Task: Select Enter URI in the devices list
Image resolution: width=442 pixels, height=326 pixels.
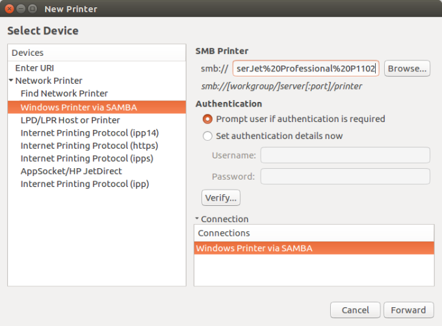Action: click(x=34, y=68)
